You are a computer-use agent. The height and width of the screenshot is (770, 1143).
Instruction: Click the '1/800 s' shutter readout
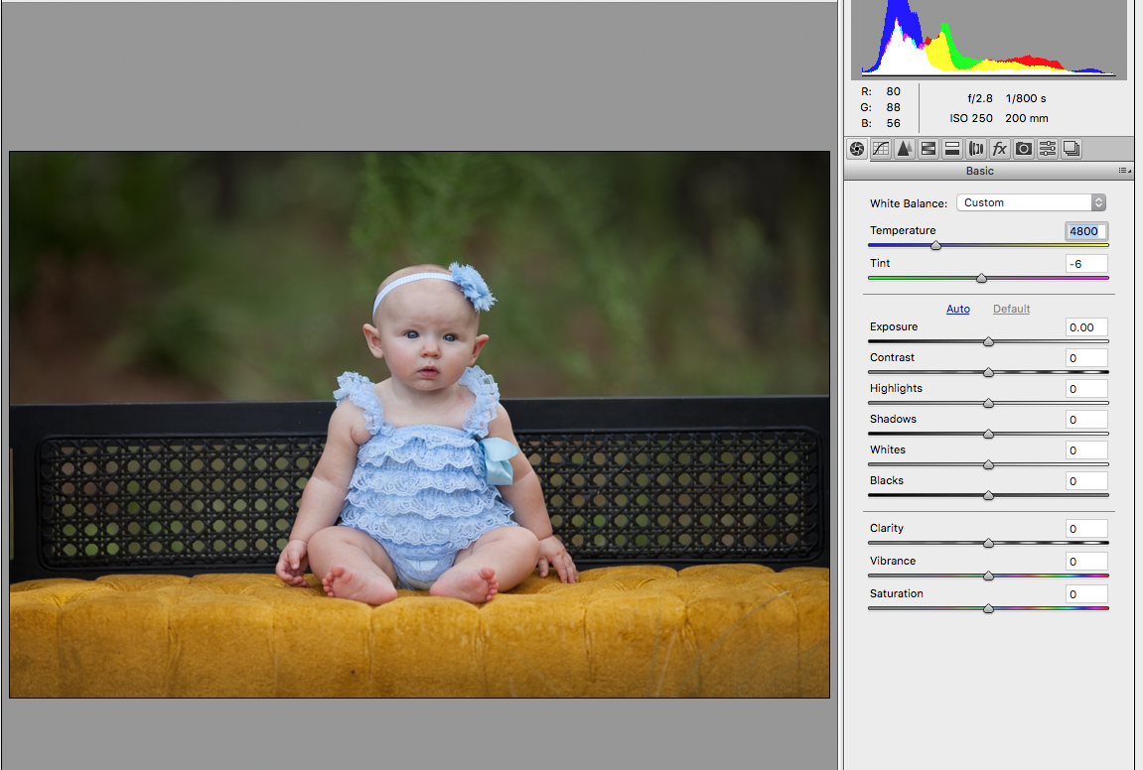pyautogui.click(x=1026, y=98)
